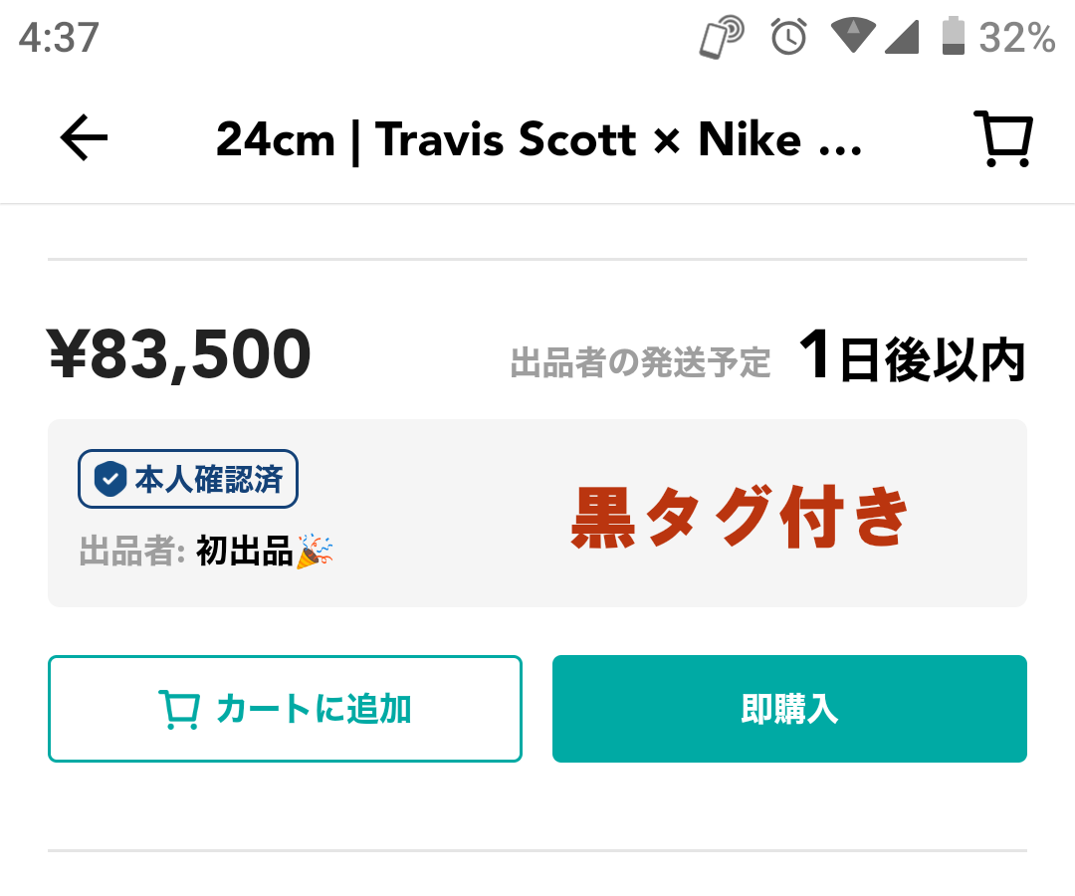Open the shopping cart icon in header
Viewport: 1075px width, 896px height.
pyautogui.click(x=1002, y=139)
